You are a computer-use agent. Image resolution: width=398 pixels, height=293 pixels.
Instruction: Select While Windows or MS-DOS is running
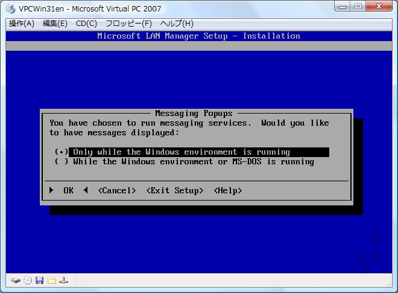coord(185,162)
